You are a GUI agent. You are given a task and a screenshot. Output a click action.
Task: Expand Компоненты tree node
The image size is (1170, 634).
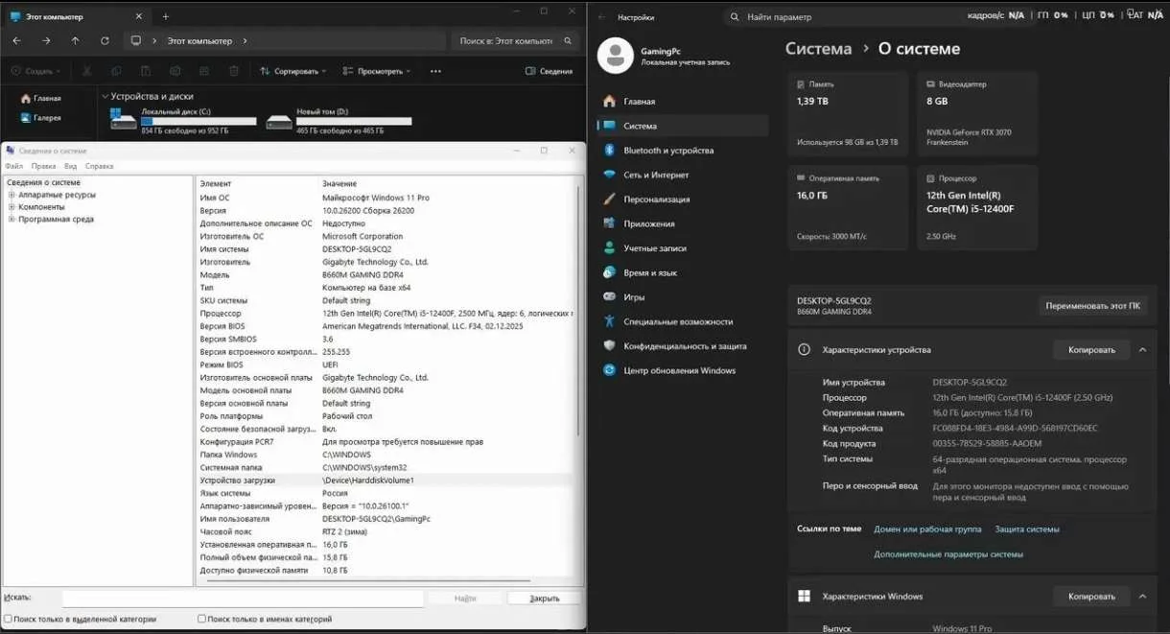coord(12,207)
